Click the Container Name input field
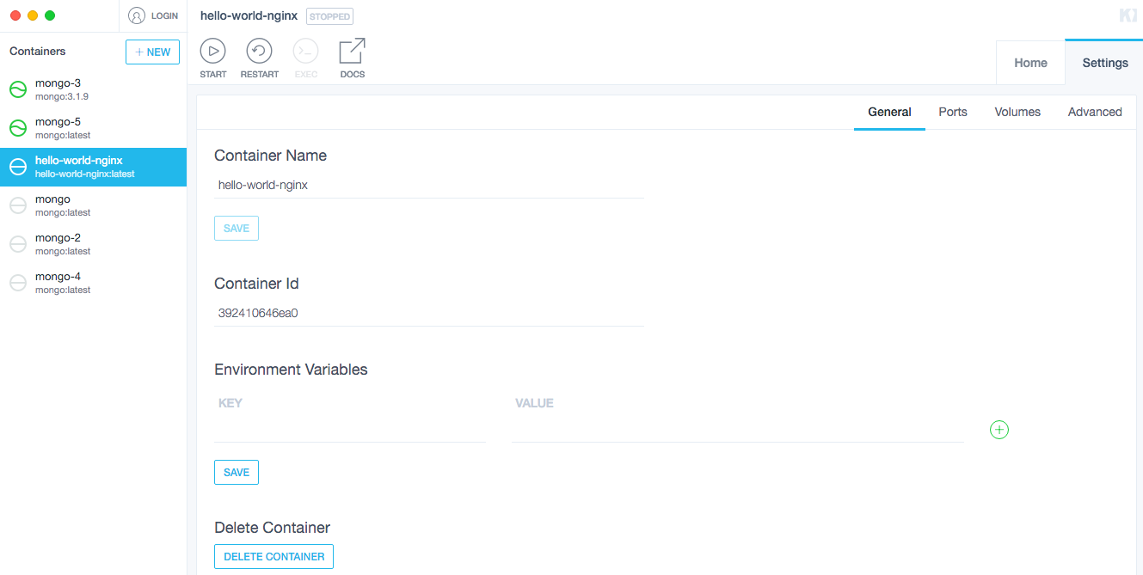This screenshot has height=575, width=1143. click(x=387, y=184)
